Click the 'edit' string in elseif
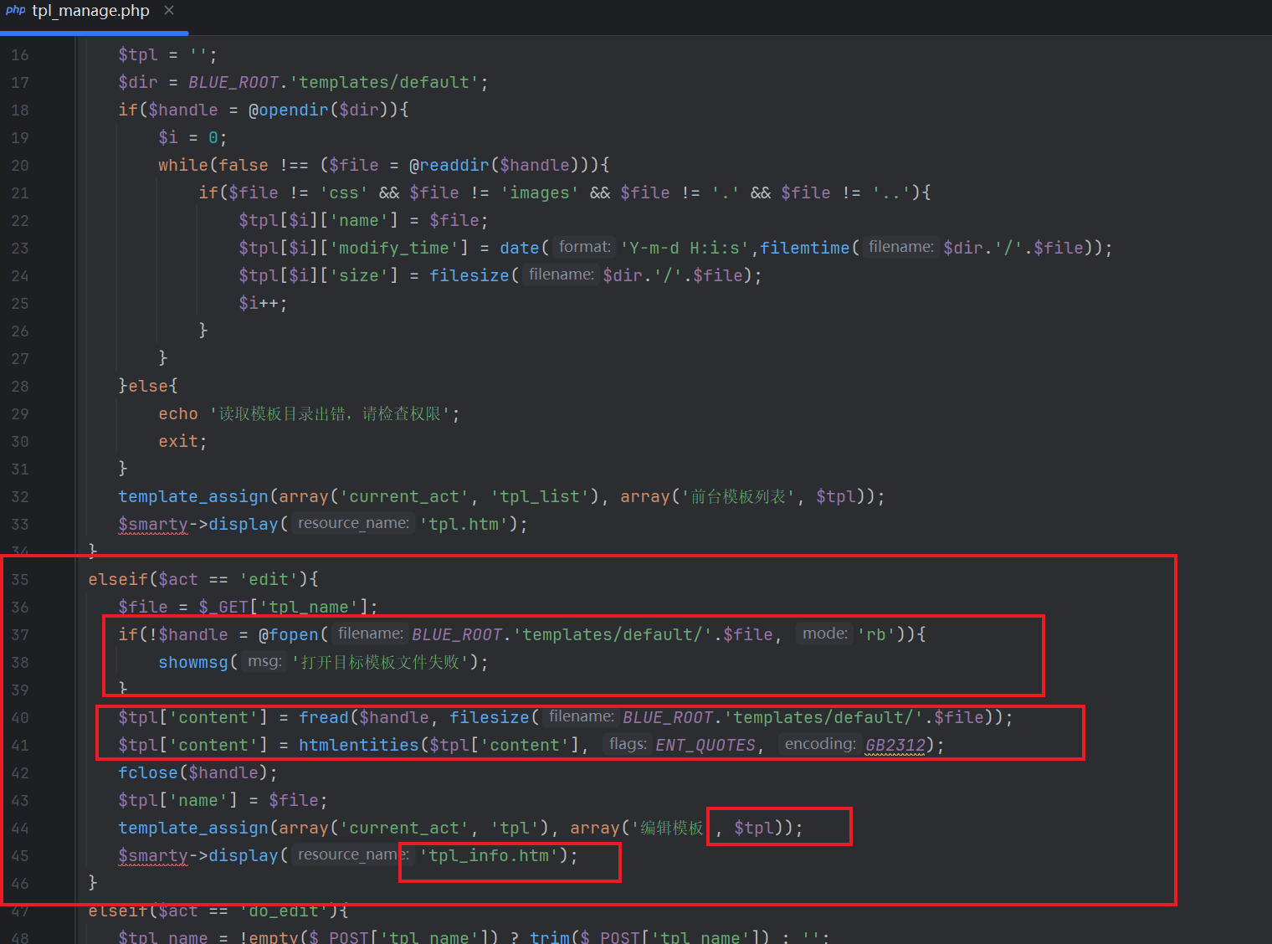The width and height of the screenshot is (1272, 944). [x=269, y=579]
